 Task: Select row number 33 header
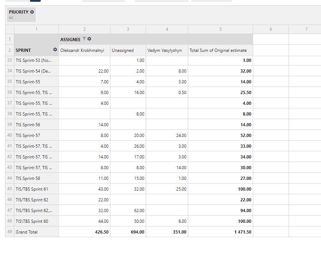click(x=10, y=60)
